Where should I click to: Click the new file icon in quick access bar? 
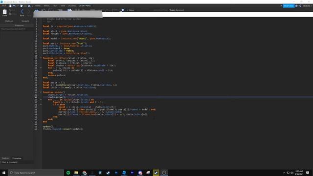tap(10, 6)
